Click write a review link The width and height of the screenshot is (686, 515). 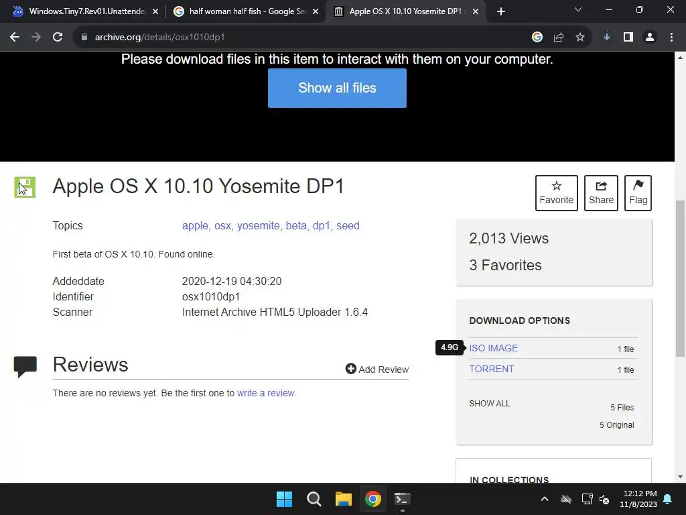(265, 393)
